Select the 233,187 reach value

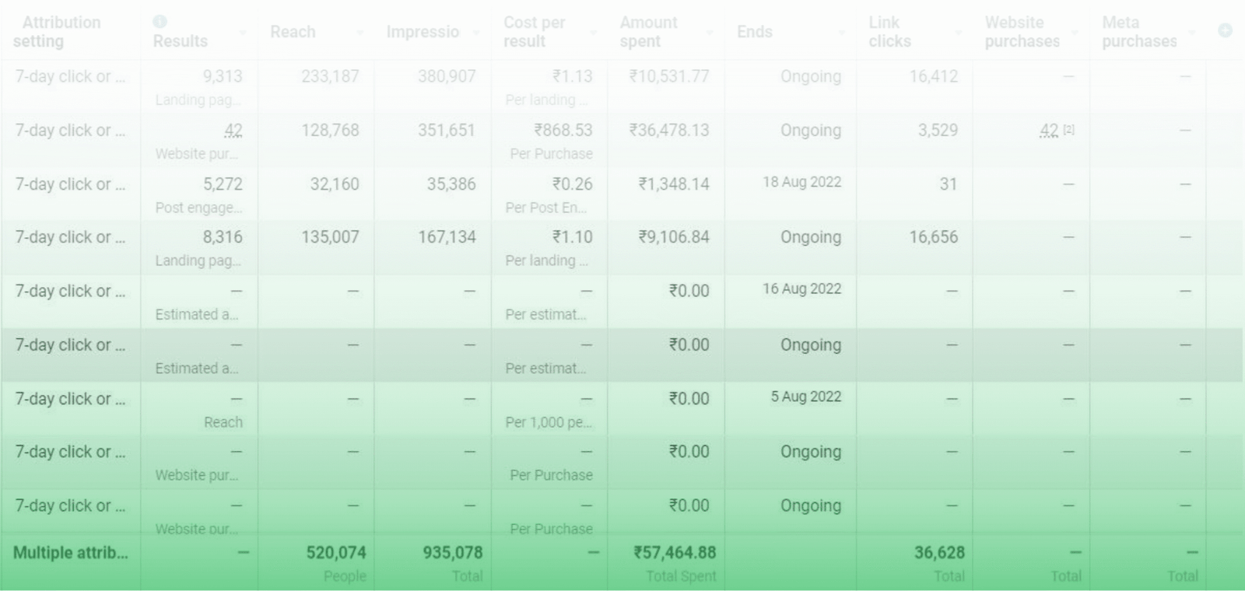click(x=330, y=76)
